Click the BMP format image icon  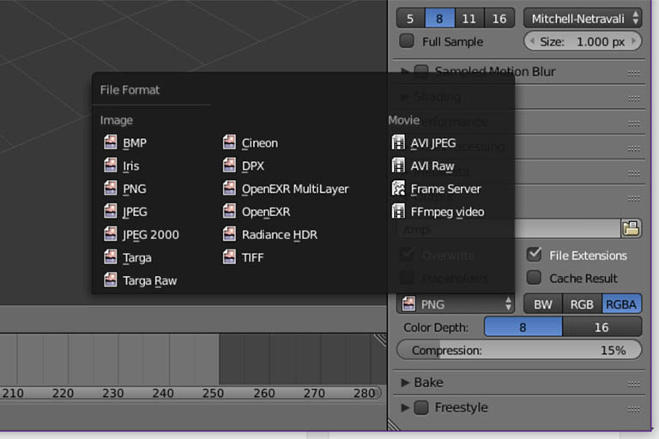pyautogui.click(x=111, y=142)
